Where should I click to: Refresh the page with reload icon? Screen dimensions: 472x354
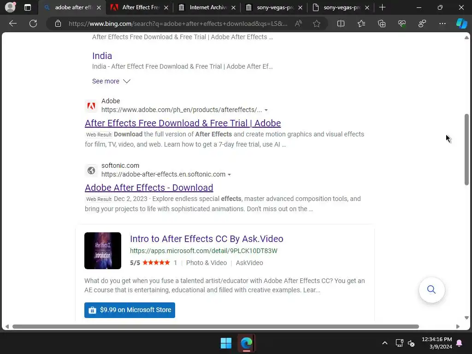pos(33,24)
